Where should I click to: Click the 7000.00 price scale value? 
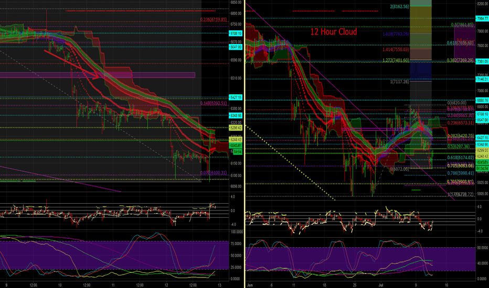point(482,91)
